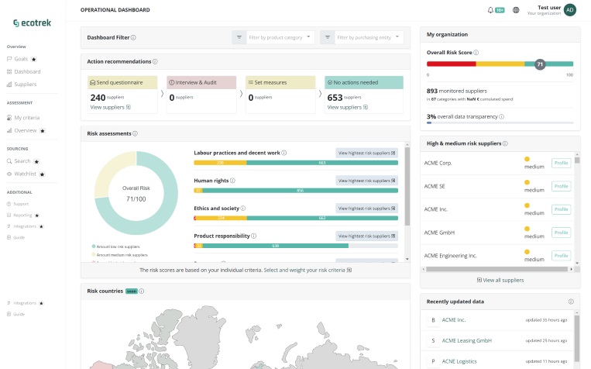Open Filter by product category dropdown
The width and height of the screenshot is (591, 369).
pos(280,37)
